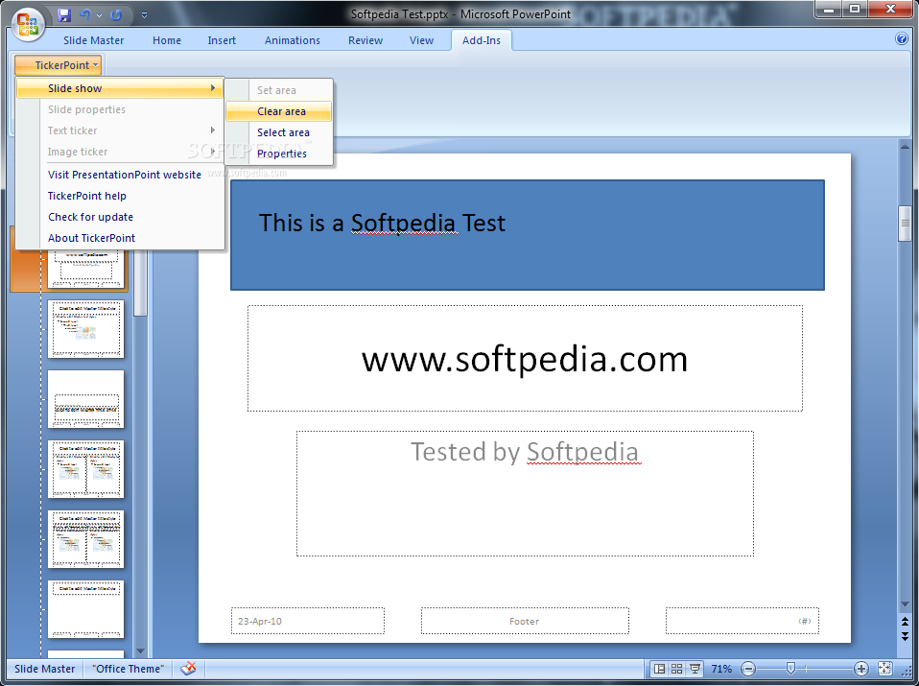Click main scrollbar down arrow
Viewport: 919px width, 686px height.
(x=905, y=604)
